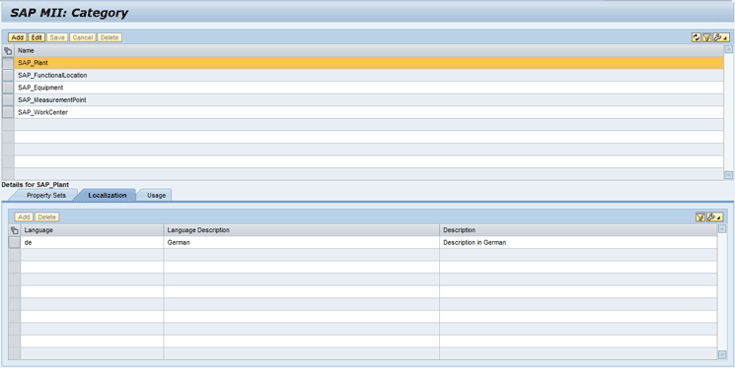Select the Localization tab
The width and height of the screenshot is (735, 368).
[x=108, y=196]
